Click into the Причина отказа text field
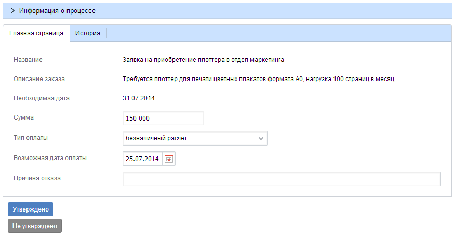The height and width of the screenshot is (237, 455). point(282,179)
